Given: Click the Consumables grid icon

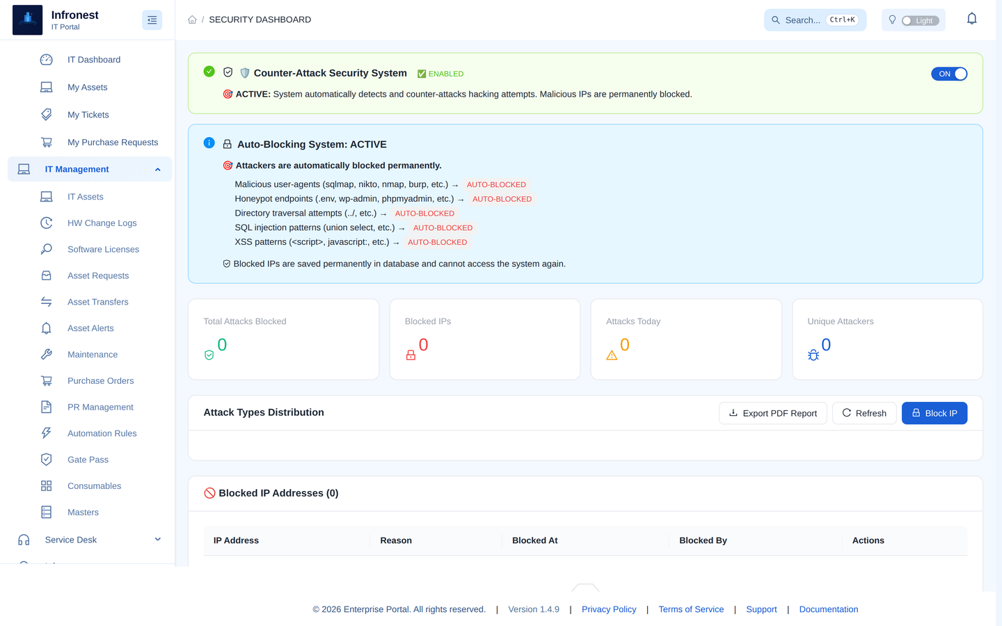Looking at the screenshot, I should pos(47,486).
